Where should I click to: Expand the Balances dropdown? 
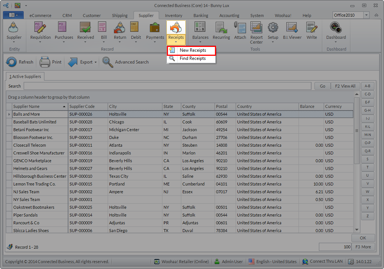click(200, 42)
